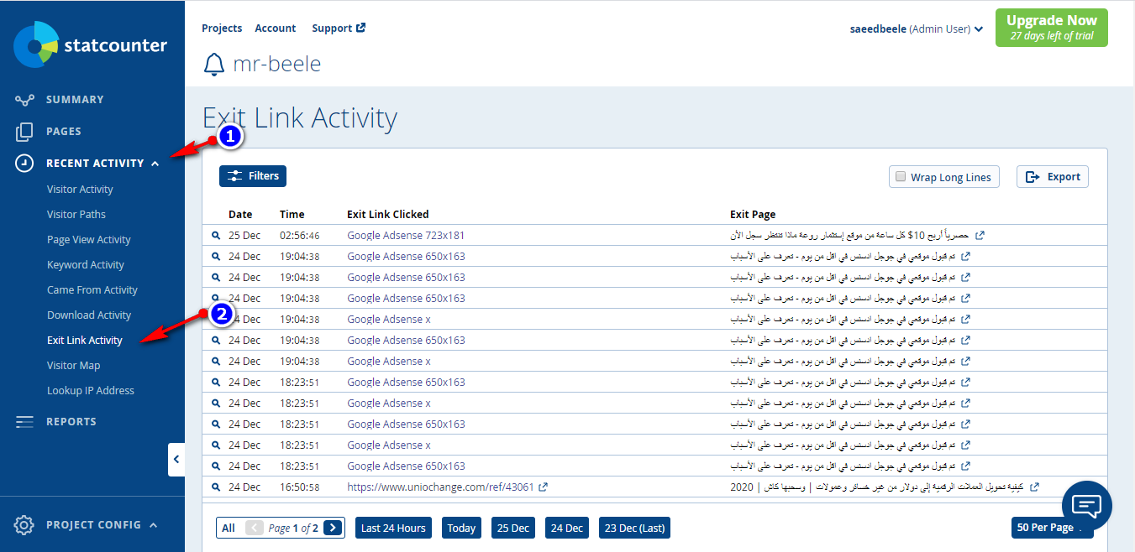Viewport: 1135px width, 552px height.
Task: Open Visitor Activity
Action: tap(80, 190)
